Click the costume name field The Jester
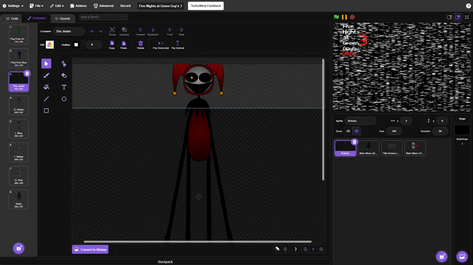 [x=68, y=31]
